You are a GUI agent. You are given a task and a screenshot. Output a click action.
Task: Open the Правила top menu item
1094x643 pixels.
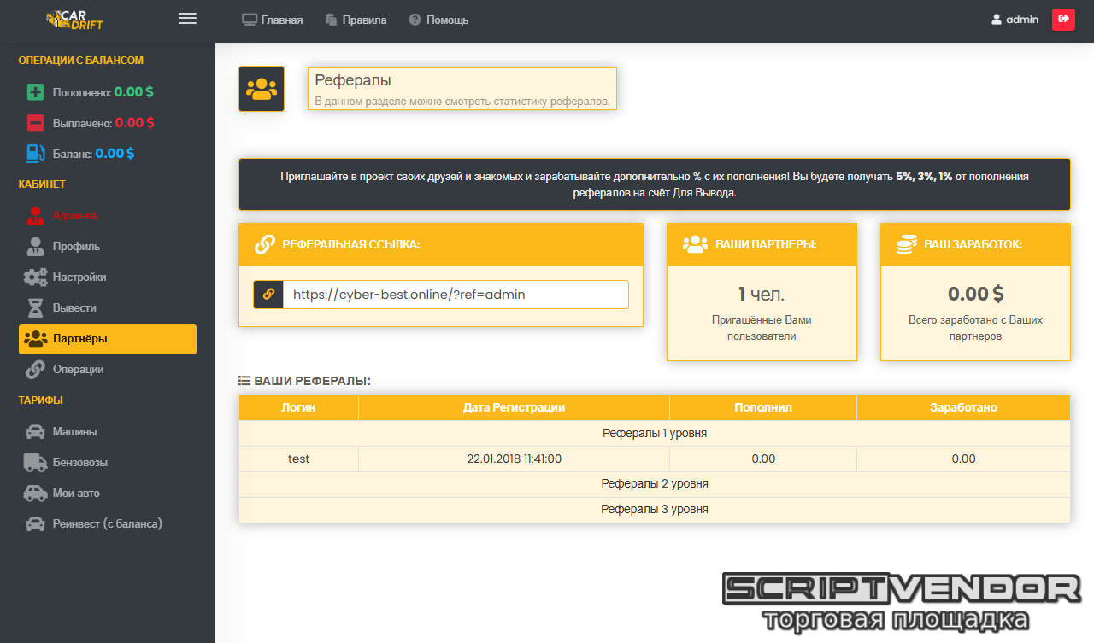point(356,20)
